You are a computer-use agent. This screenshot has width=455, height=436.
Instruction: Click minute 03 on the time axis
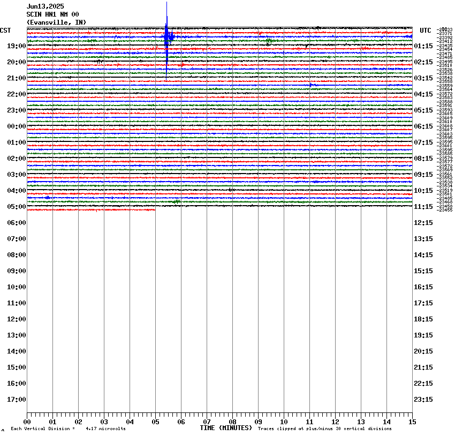pyautogui.click(x=104, y=422)
